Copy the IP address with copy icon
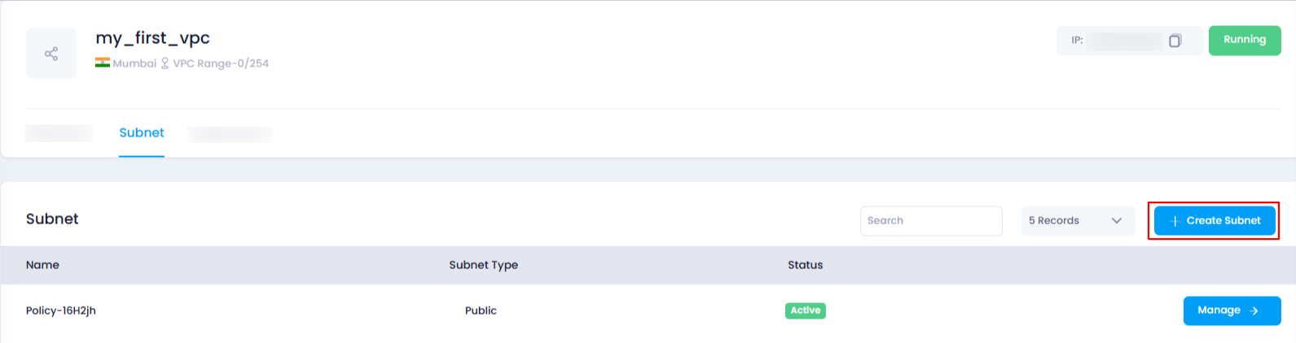This screenshot has height=343, width=1296. (x=1175, y=41)
